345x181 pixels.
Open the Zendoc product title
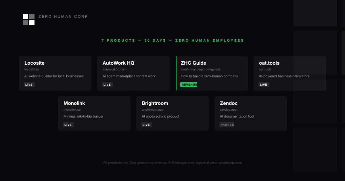click(x=229, y=103)
